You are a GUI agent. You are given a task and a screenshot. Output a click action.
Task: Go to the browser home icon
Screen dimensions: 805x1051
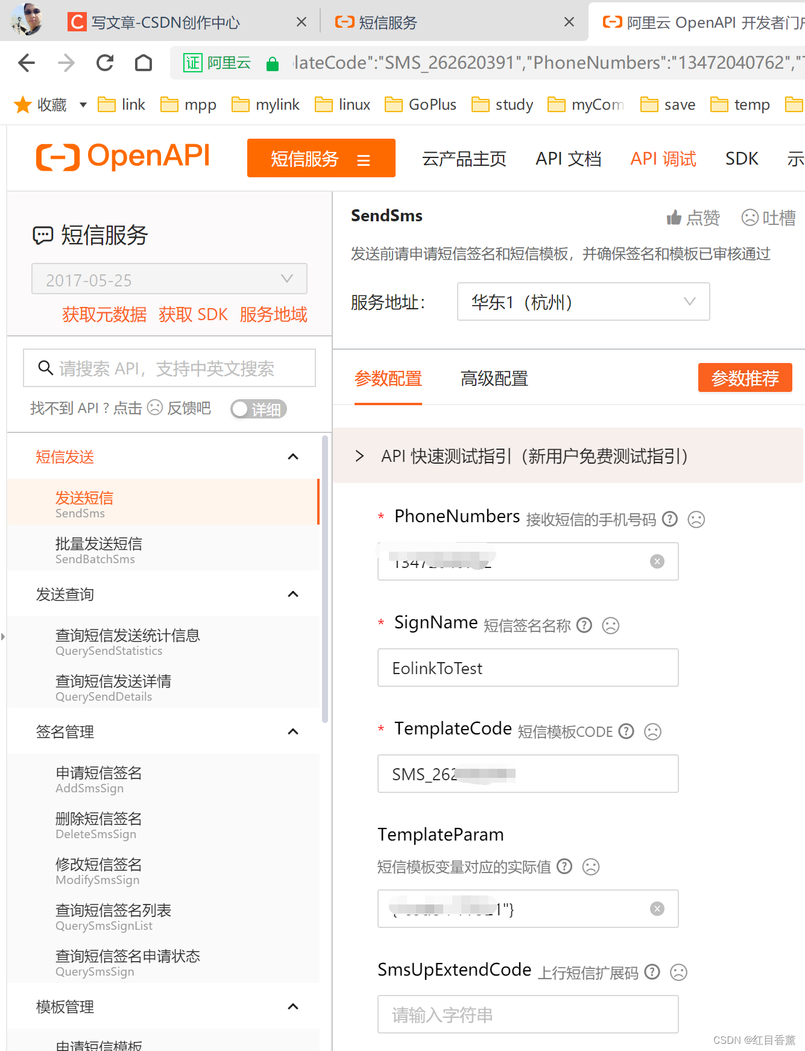click(x=144, y=63)
